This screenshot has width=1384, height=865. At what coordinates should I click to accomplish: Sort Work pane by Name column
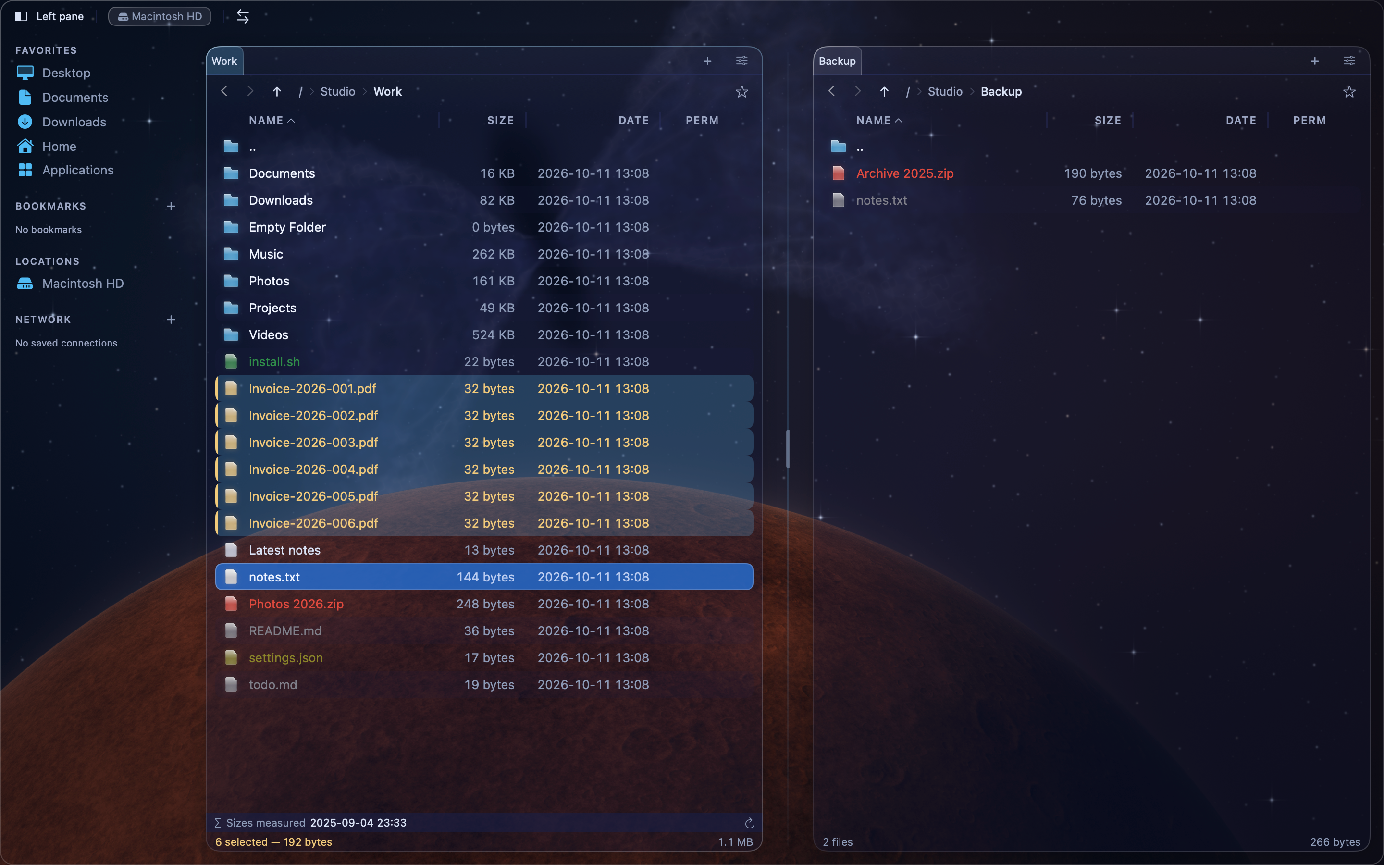(272, 120)
